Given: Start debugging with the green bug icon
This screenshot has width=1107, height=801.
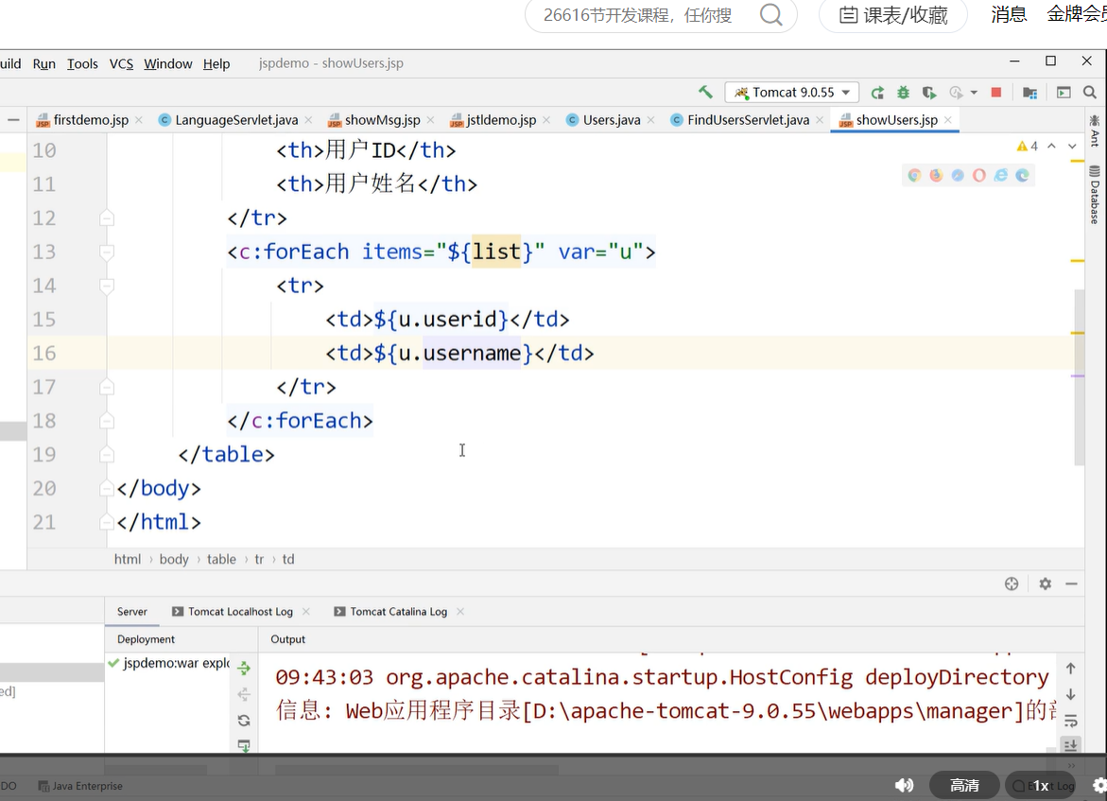Looking at the screenshot, I should click(x=903, y=93).
